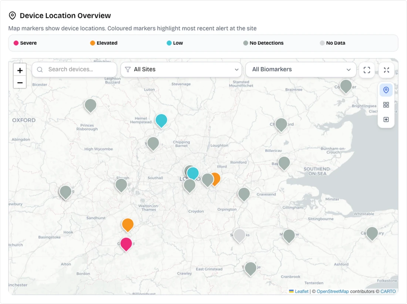Click the pink Severe marker near Guildford
The image size is (407, 304).
[126, 244]
